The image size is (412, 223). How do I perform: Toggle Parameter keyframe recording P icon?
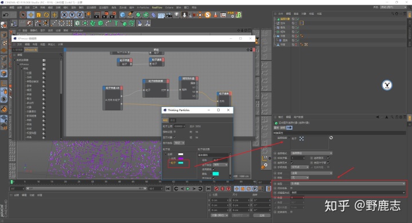click(x=255, y=189)
